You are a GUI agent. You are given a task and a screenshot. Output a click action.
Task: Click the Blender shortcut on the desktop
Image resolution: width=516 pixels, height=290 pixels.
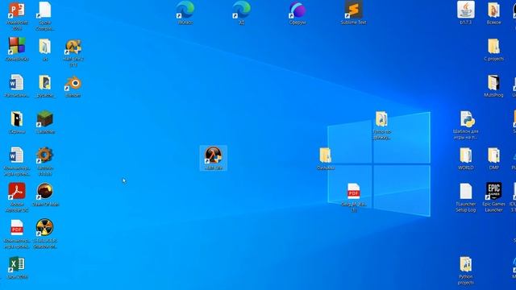[73, 86]
